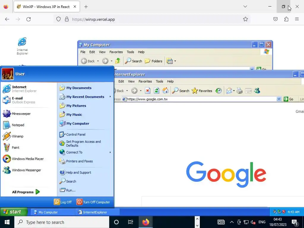Click Search button in InternetExplorer toolbar

pos(180,91)
